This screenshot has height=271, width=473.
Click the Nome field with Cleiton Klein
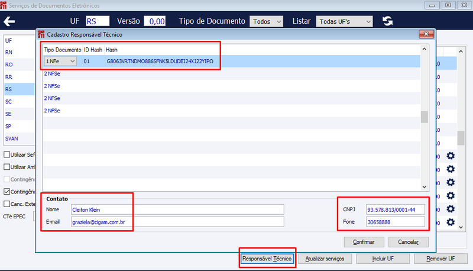point(177,209)
